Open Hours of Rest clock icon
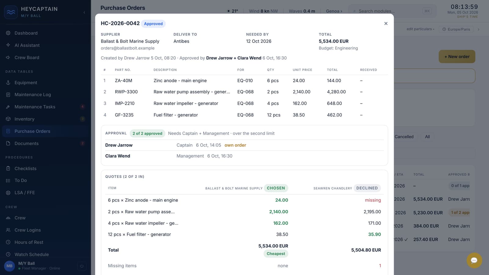 [8, 242]
